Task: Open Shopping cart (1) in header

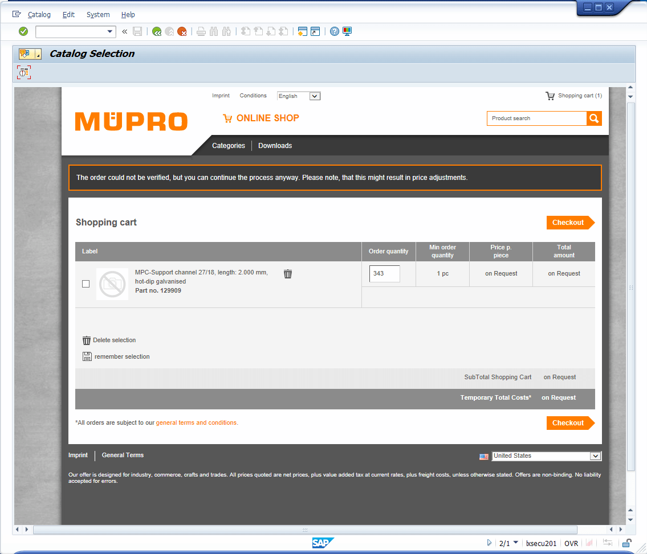Action: [574, 96]
